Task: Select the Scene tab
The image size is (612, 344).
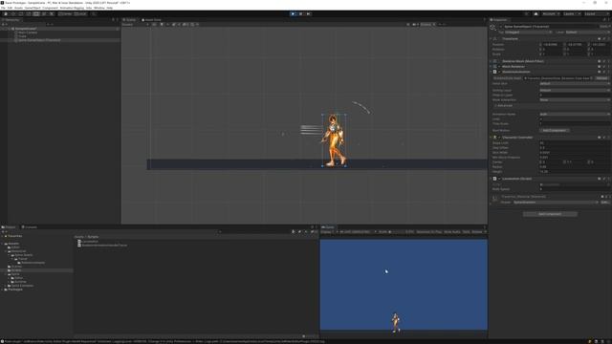Action: pos(130,19)
